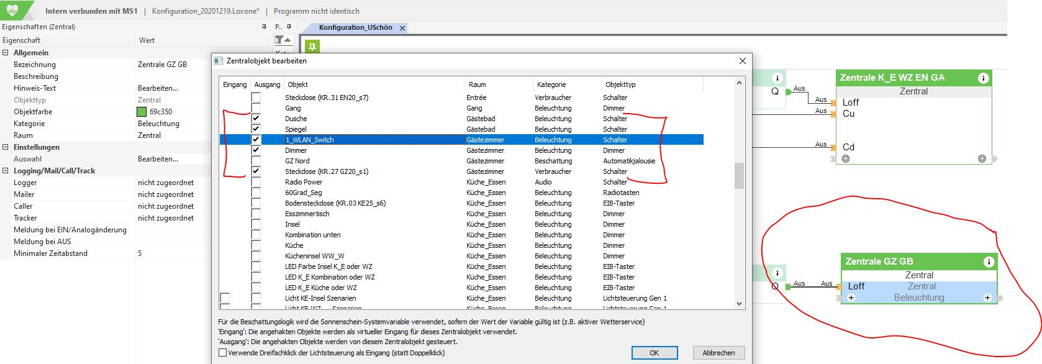Viewport: 1042px width, 364px height.
Task: Enable Dreifachklick der Lichtsteuerung checkbox
Action: click(x=222, y=353)
